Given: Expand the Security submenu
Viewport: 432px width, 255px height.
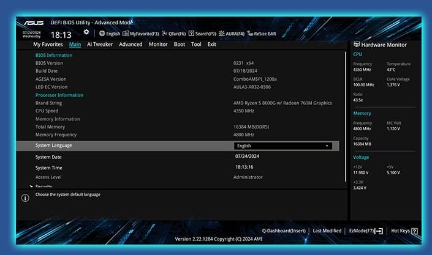Looking at the screenshot, I should click(x=44, y=187).
